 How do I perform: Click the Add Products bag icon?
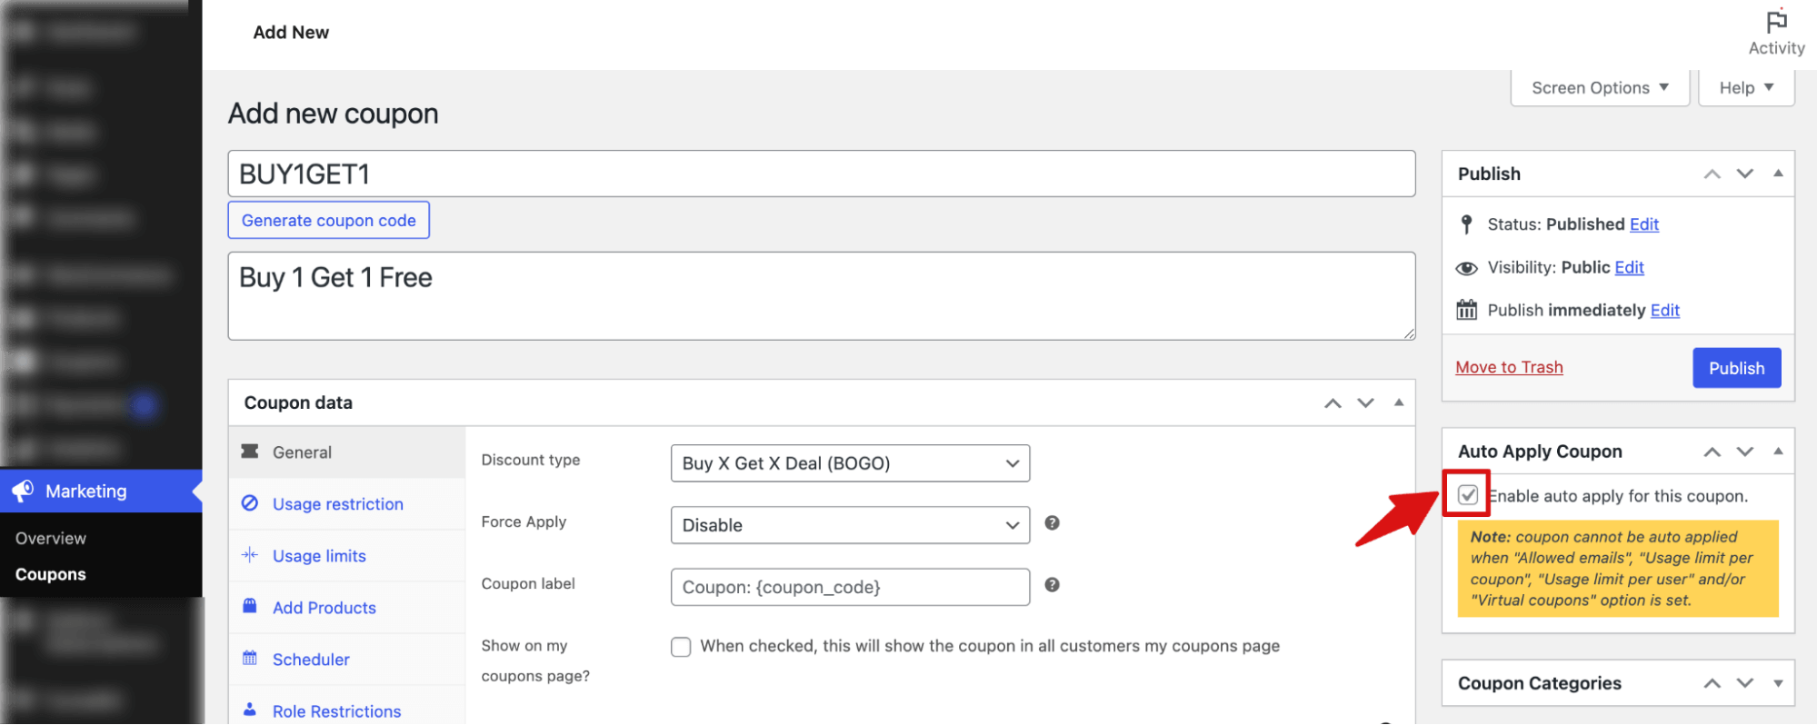click(x=250, y=606)
